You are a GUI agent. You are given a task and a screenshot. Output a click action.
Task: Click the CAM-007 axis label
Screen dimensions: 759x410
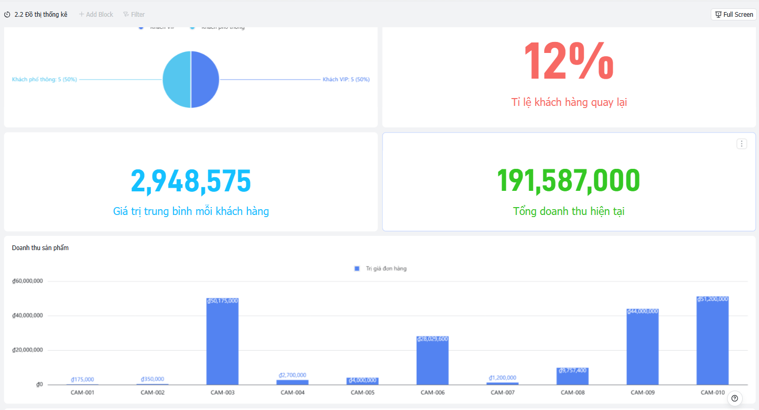coord(503,392)
